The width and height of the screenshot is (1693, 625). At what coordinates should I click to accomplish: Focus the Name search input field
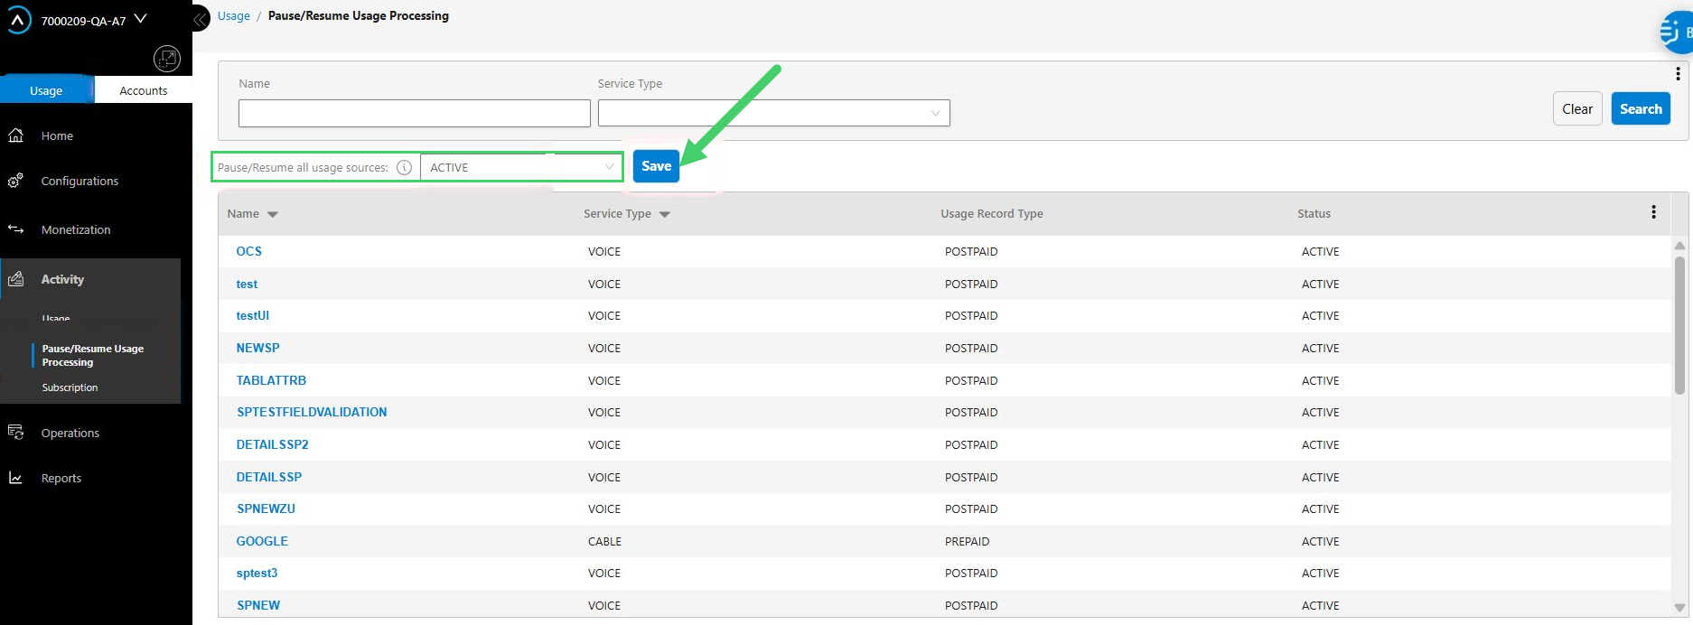click(x=414, y=113)
